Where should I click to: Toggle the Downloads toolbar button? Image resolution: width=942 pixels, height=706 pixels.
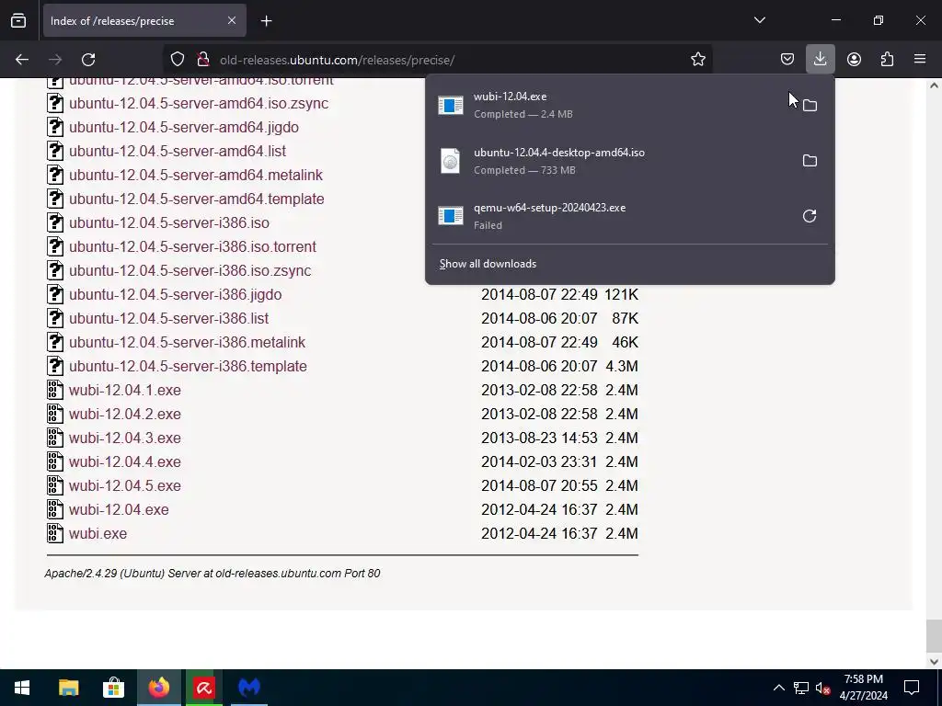coord(820,60)
